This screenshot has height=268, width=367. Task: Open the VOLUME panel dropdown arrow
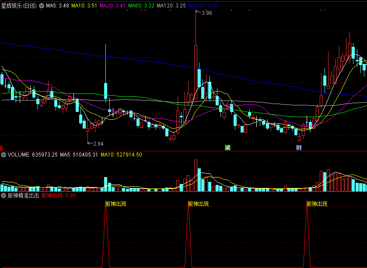coord(3,155)
